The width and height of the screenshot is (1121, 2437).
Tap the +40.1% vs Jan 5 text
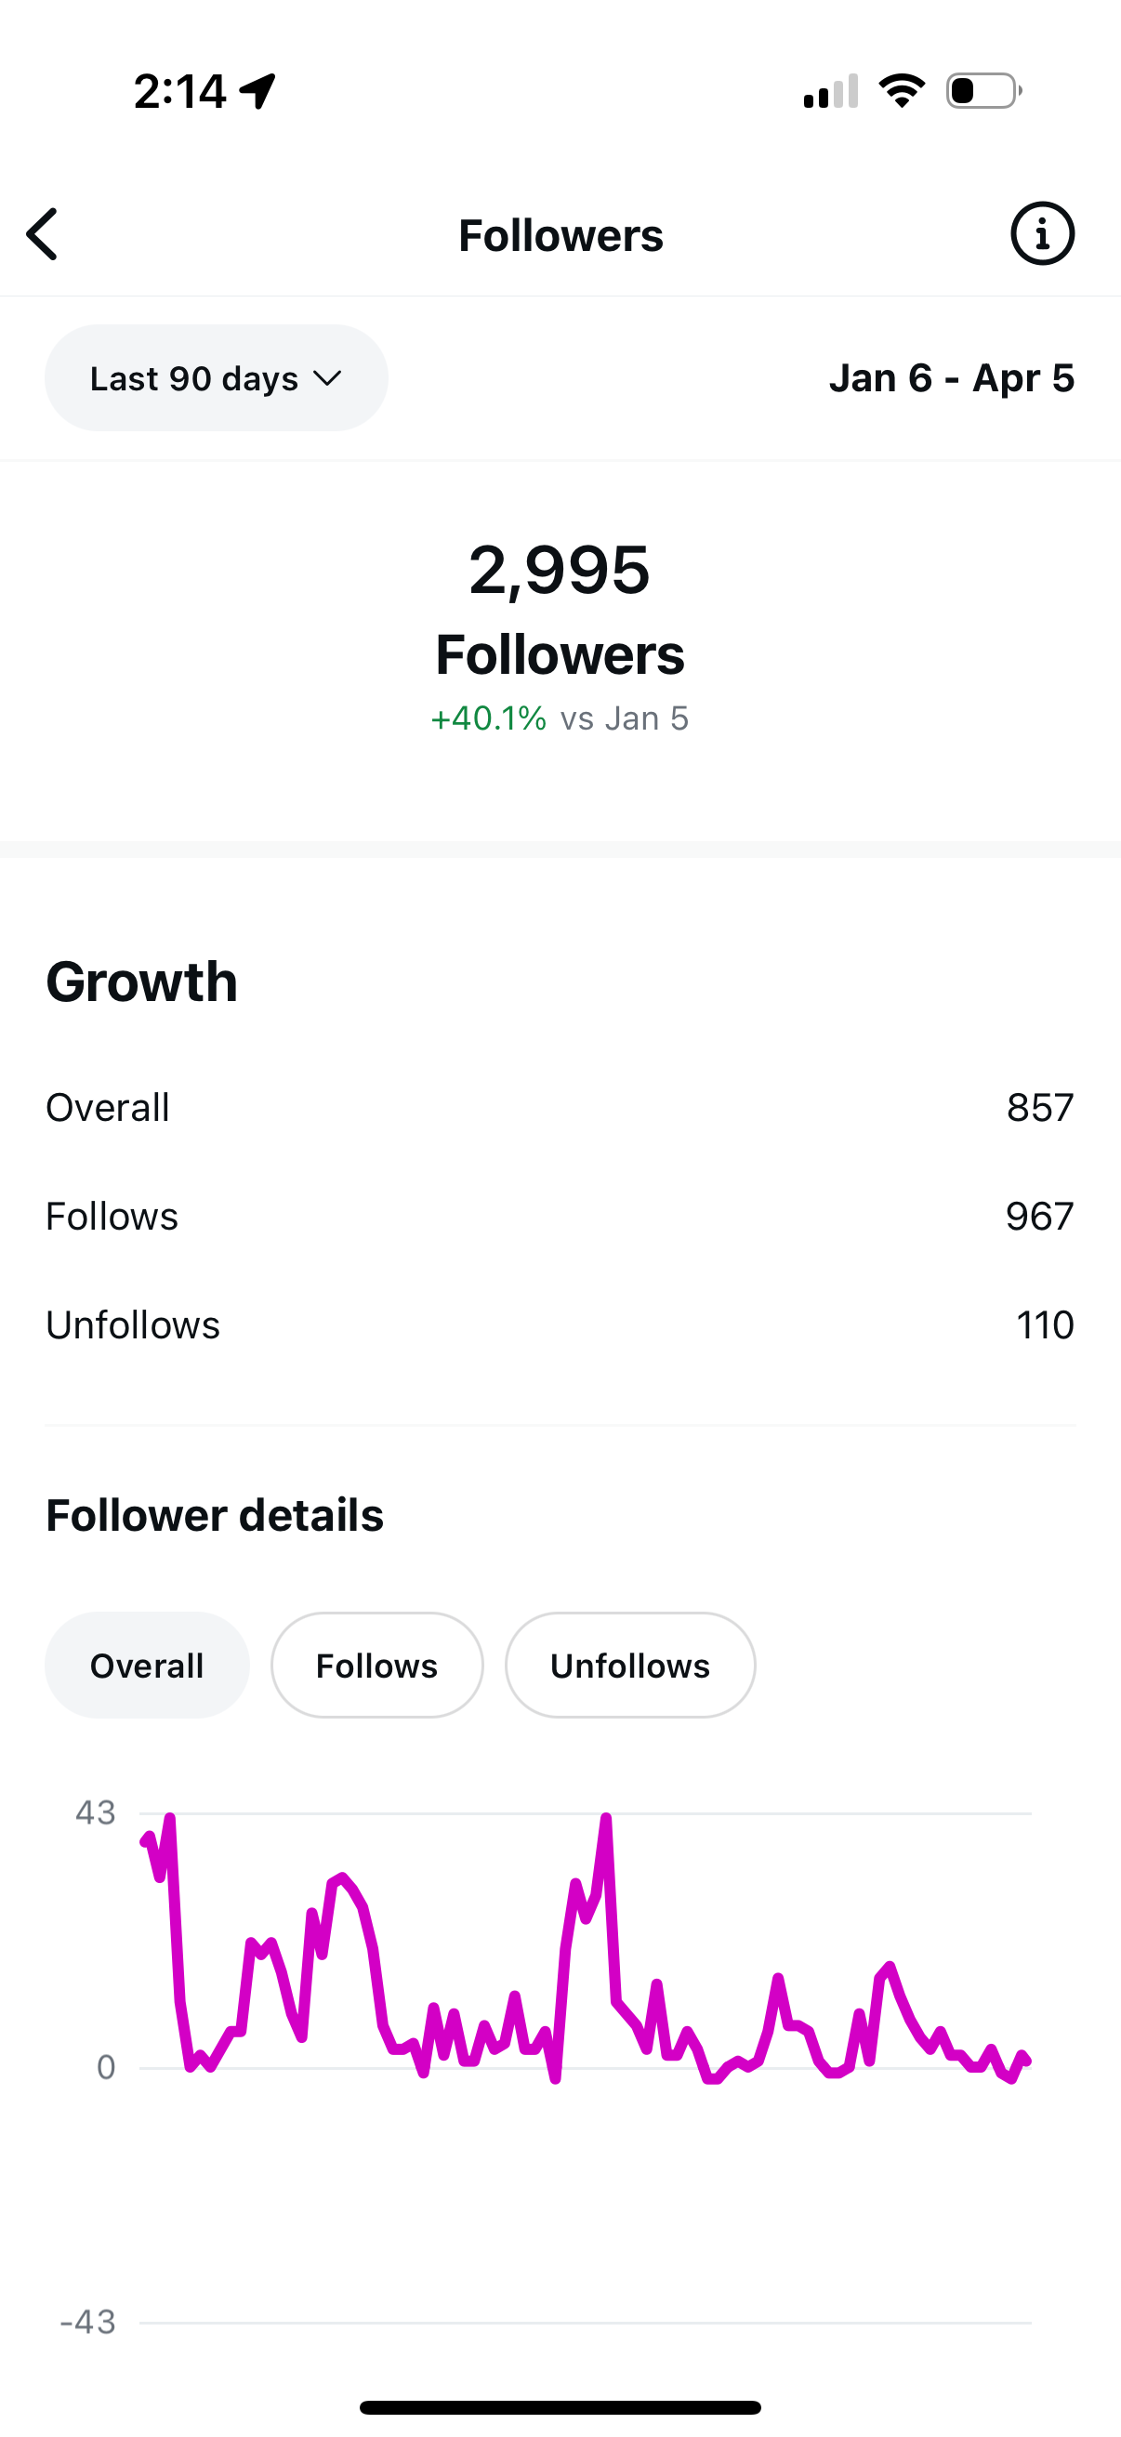pos(560,718)
